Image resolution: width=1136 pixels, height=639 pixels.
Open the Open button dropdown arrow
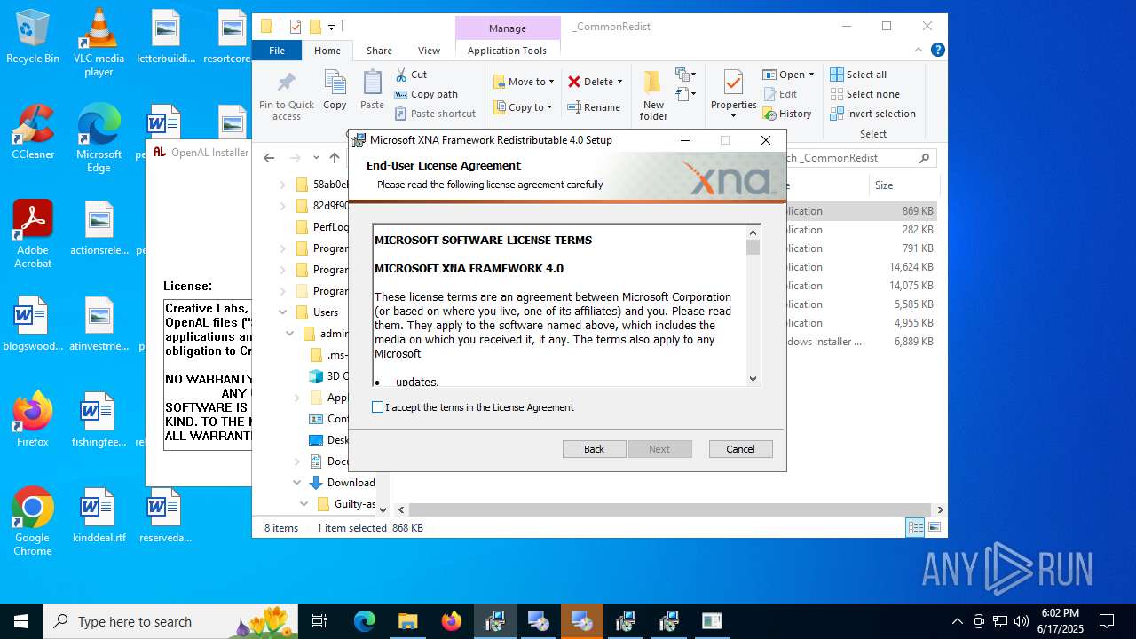(x=811, y=75)
